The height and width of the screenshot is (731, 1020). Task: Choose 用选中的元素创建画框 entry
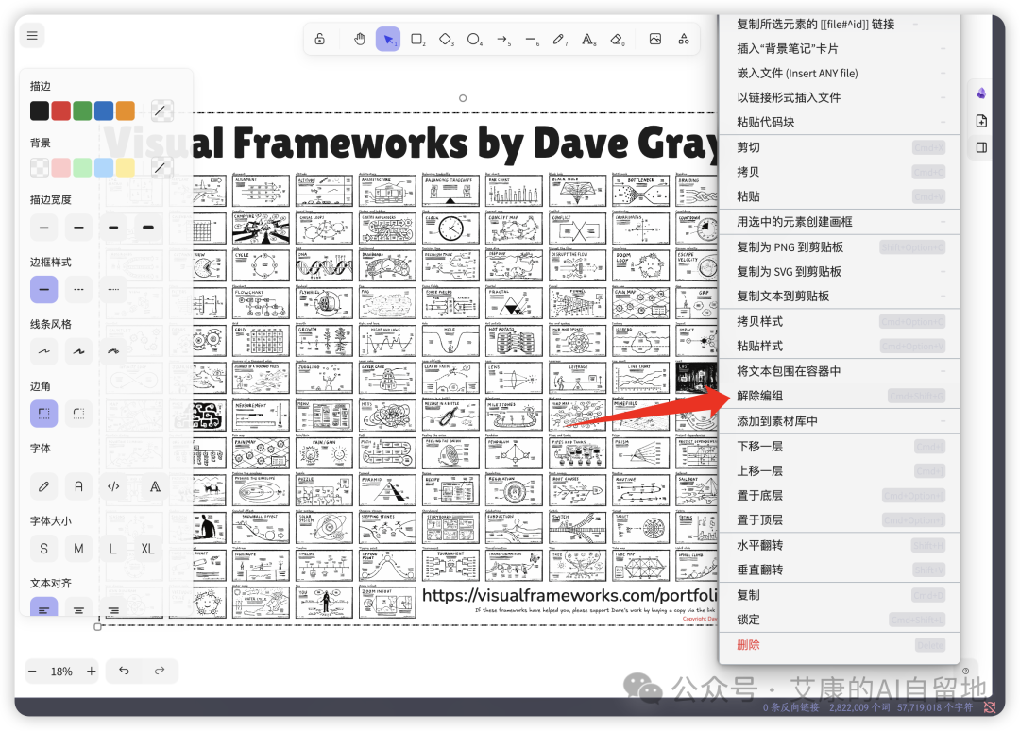click(840, 223)
